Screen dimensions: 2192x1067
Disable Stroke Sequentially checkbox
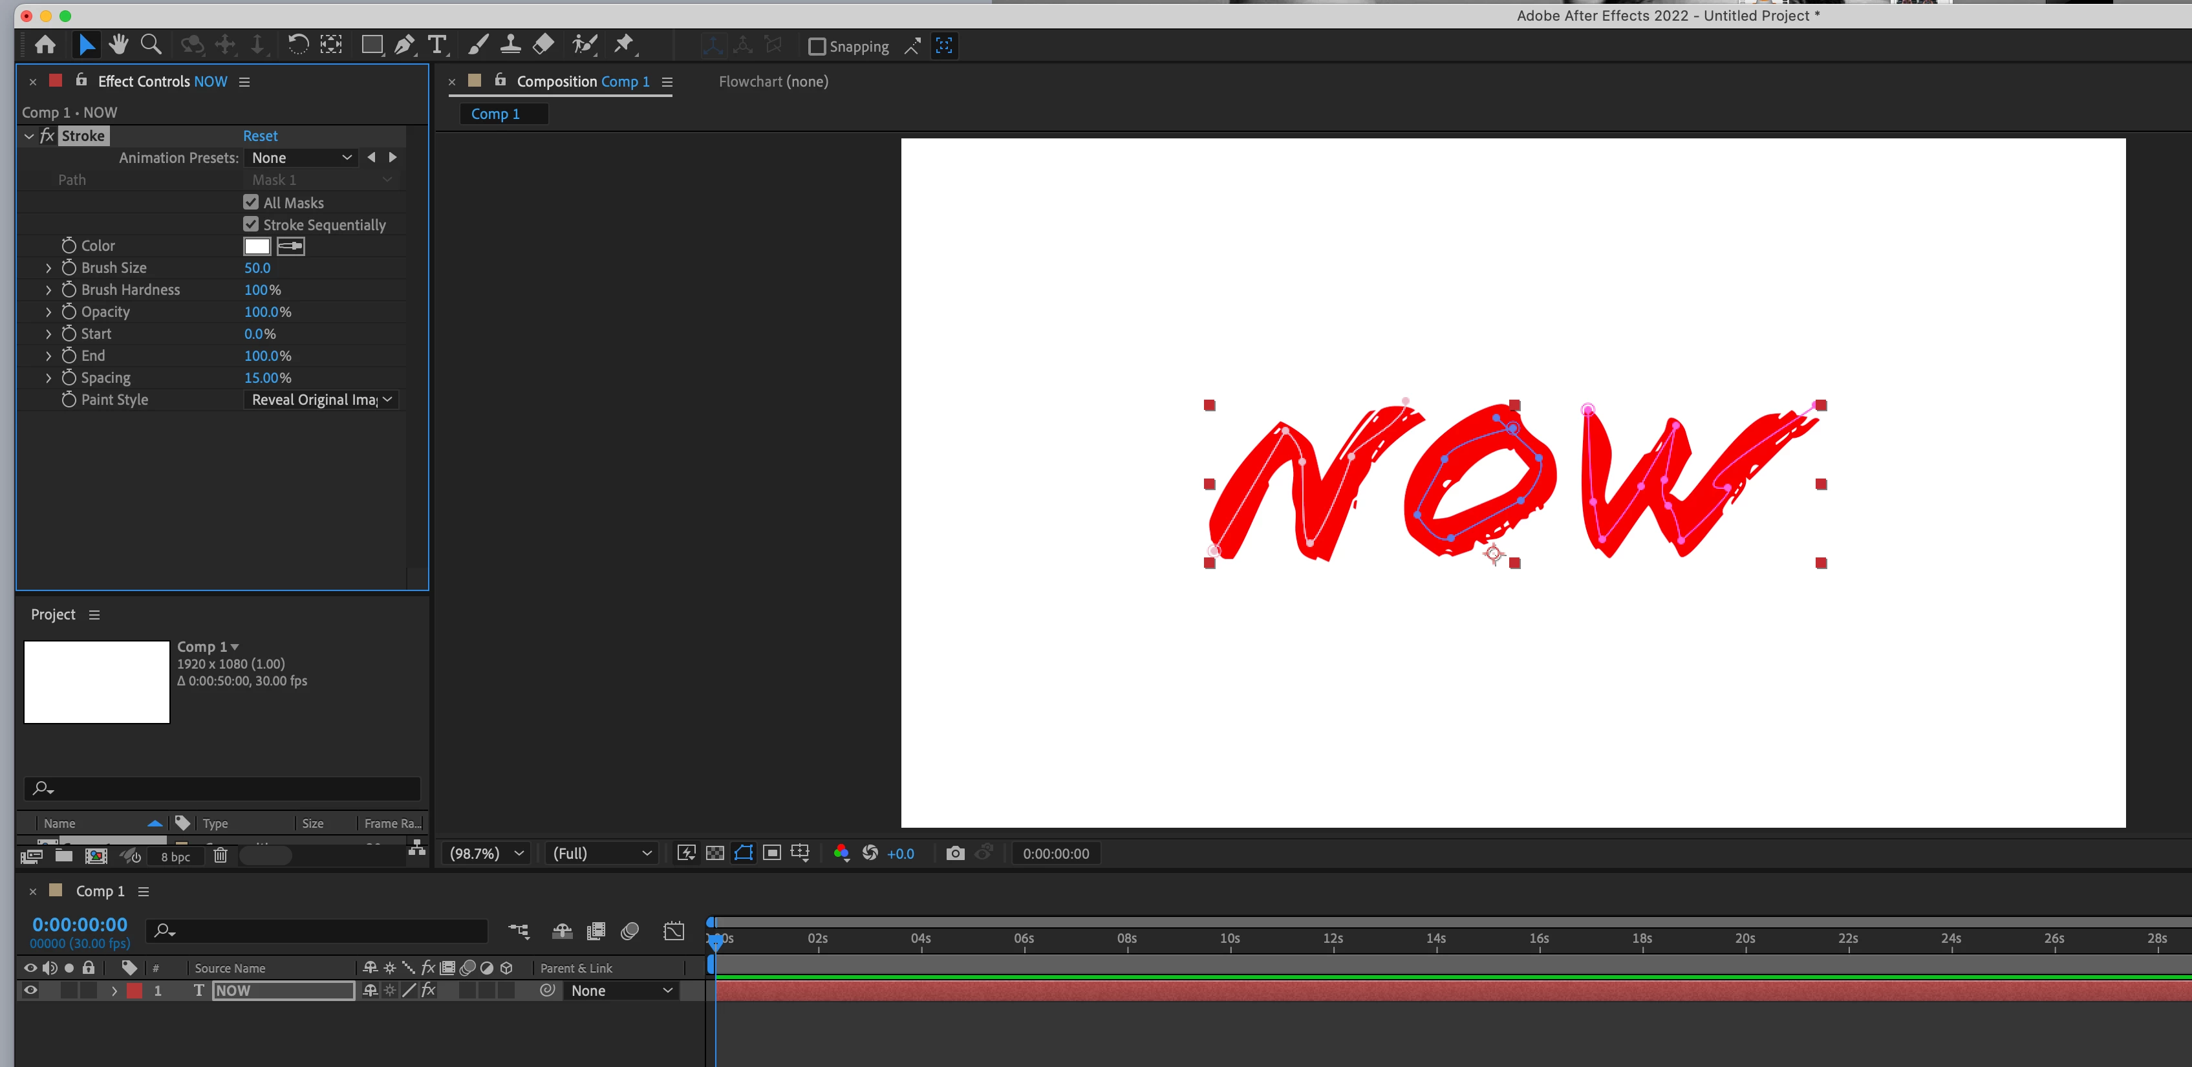pyautogui.click(x=251, y=224)
